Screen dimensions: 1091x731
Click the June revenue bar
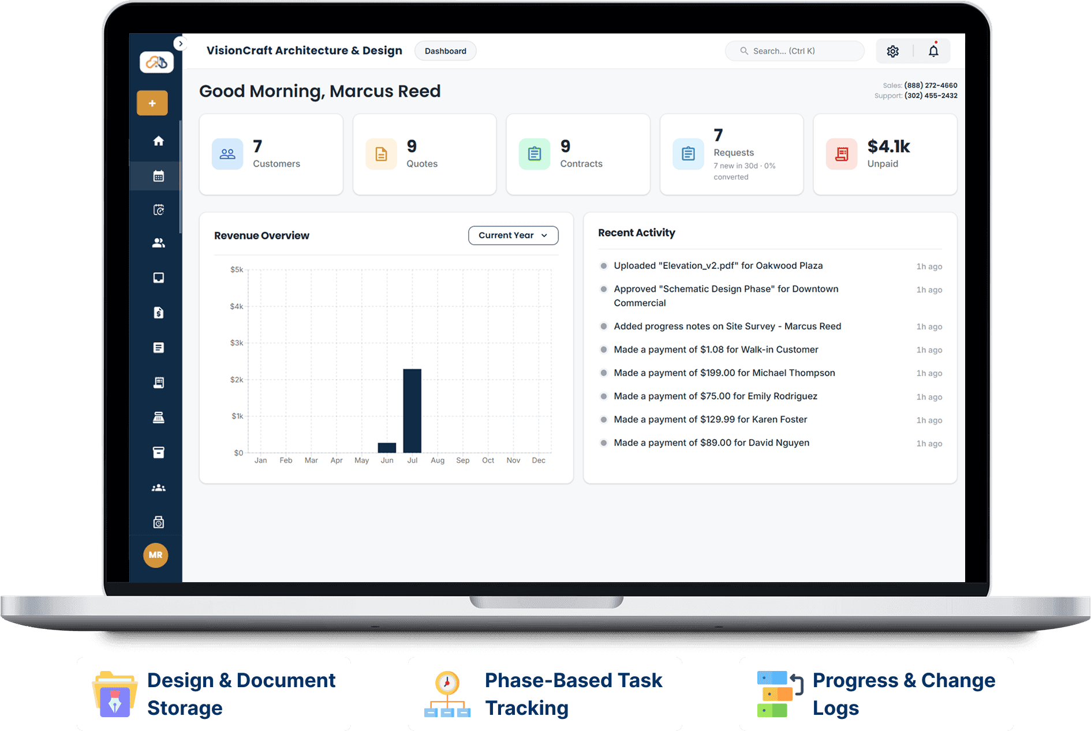tap(387, 448)
